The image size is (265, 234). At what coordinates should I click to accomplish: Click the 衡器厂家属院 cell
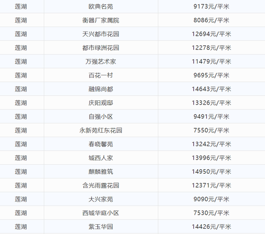(x=101, y=20)
